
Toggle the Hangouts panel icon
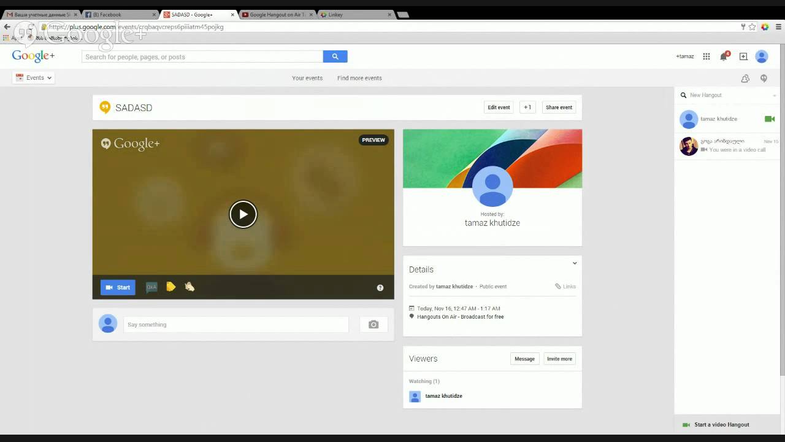[764, 78]
